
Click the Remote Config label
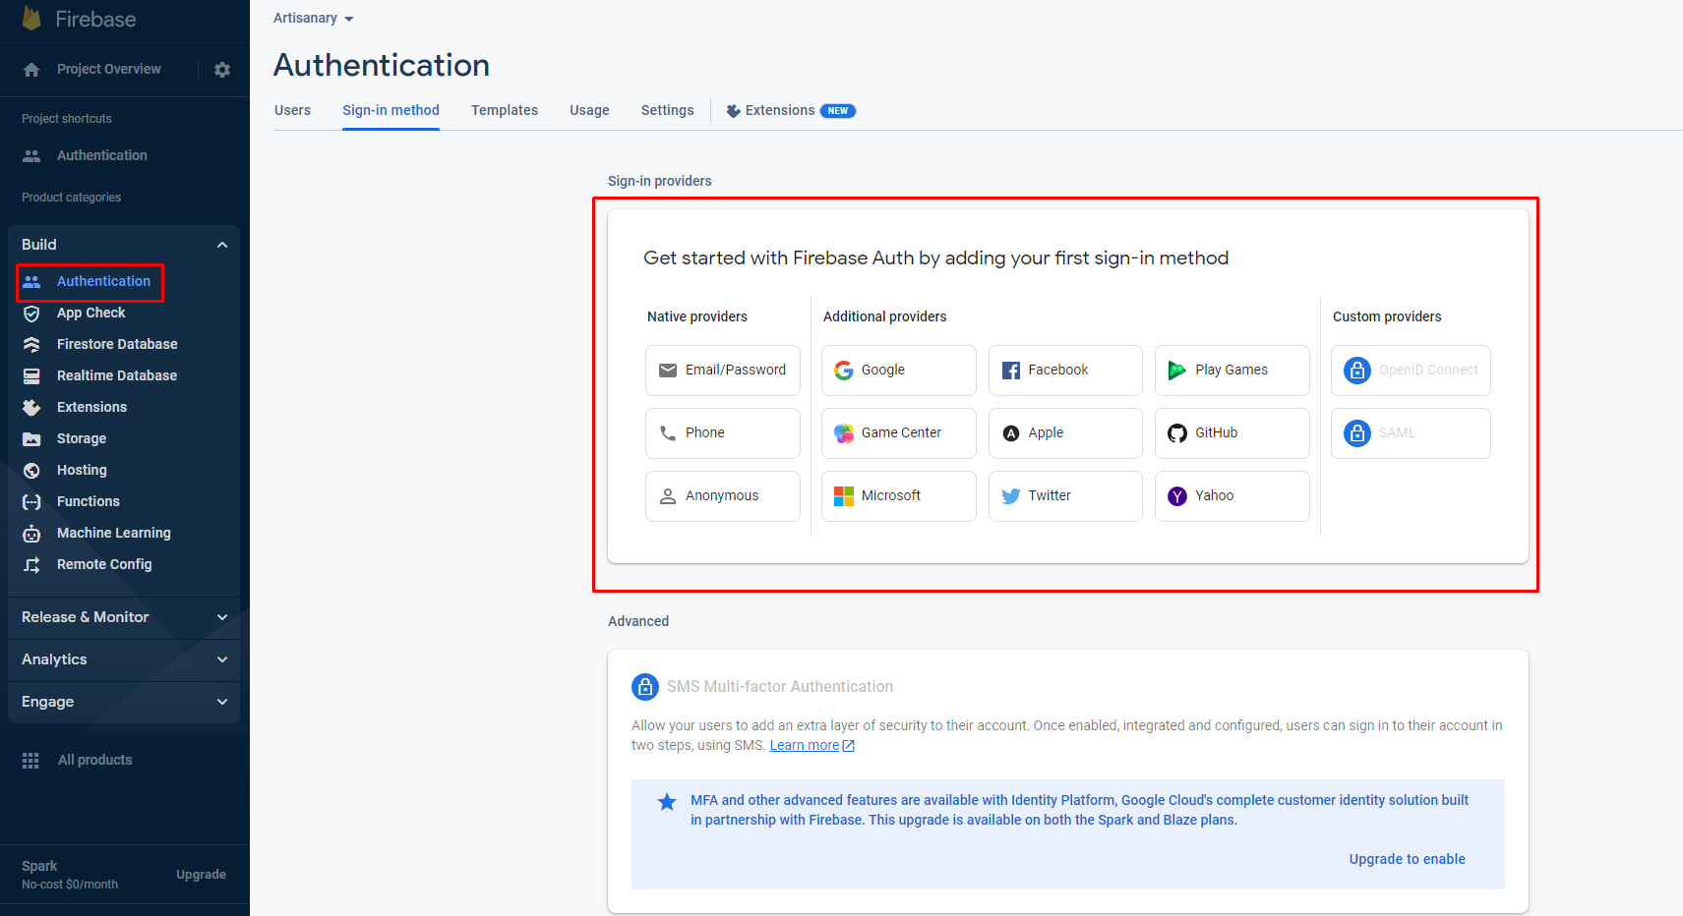pyautogui.click(x=104, y=564)
